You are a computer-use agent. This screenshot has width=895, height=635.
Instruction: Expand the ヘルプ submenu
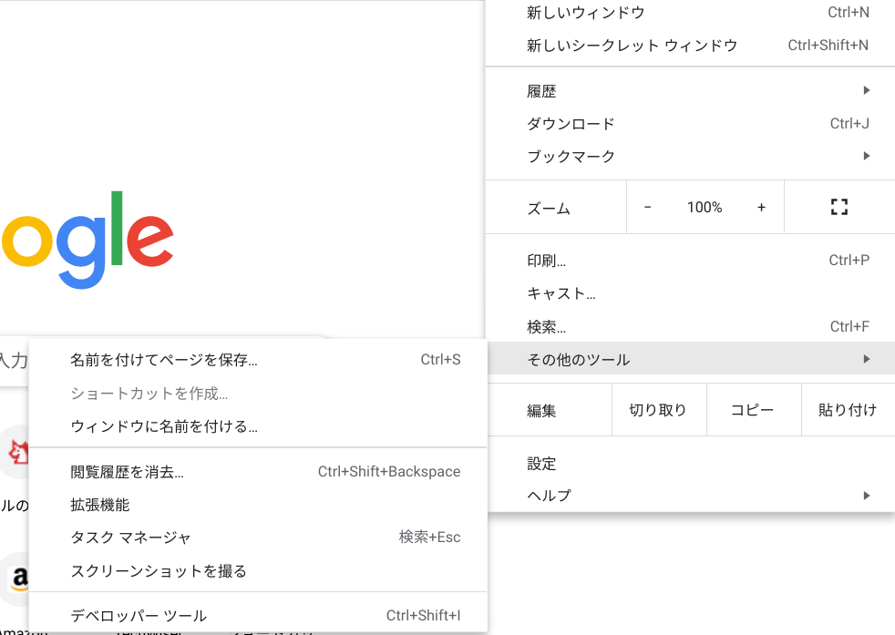coord(691,496)
